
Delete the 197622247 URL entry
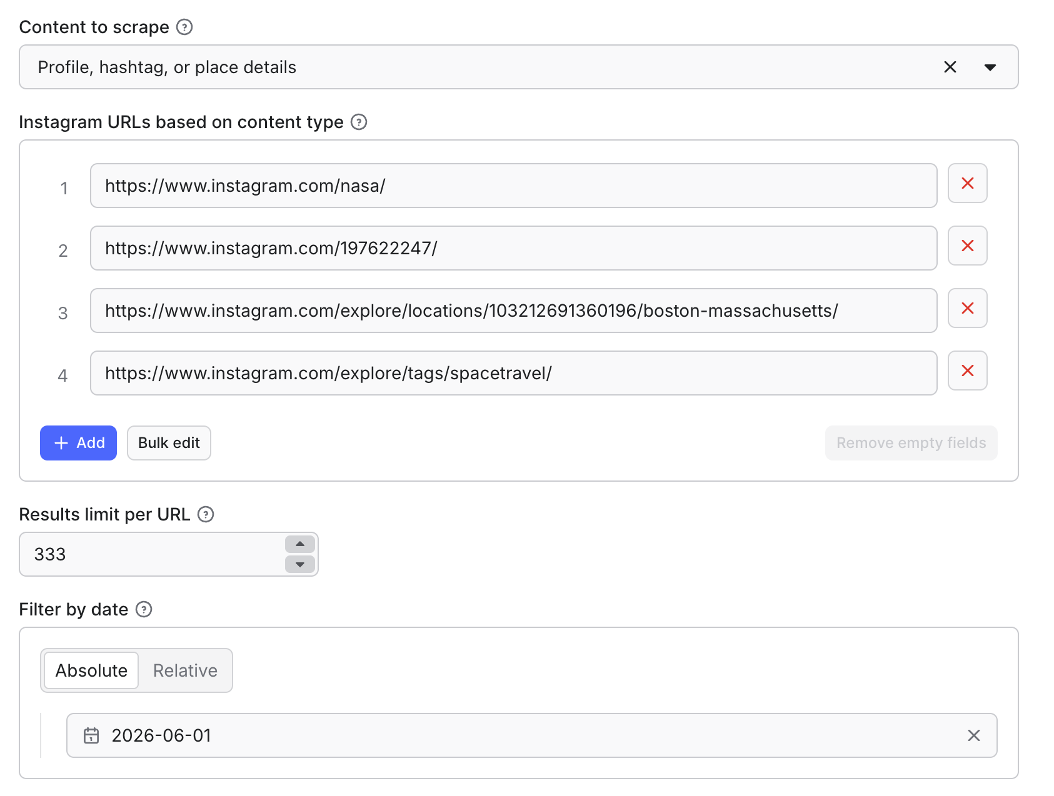pos(967,246)
